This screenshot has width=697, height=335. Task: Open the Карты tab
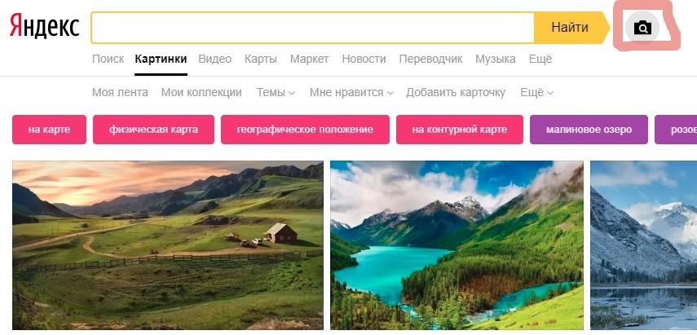click(261, 59)
